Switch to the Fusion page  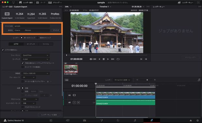(x=101, y=120)
